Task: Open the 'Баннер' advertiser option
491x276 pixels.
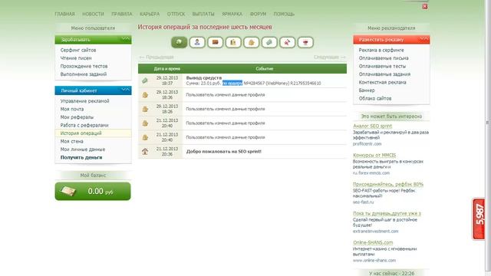Action: pyautogui.click(x=367, y=90)
